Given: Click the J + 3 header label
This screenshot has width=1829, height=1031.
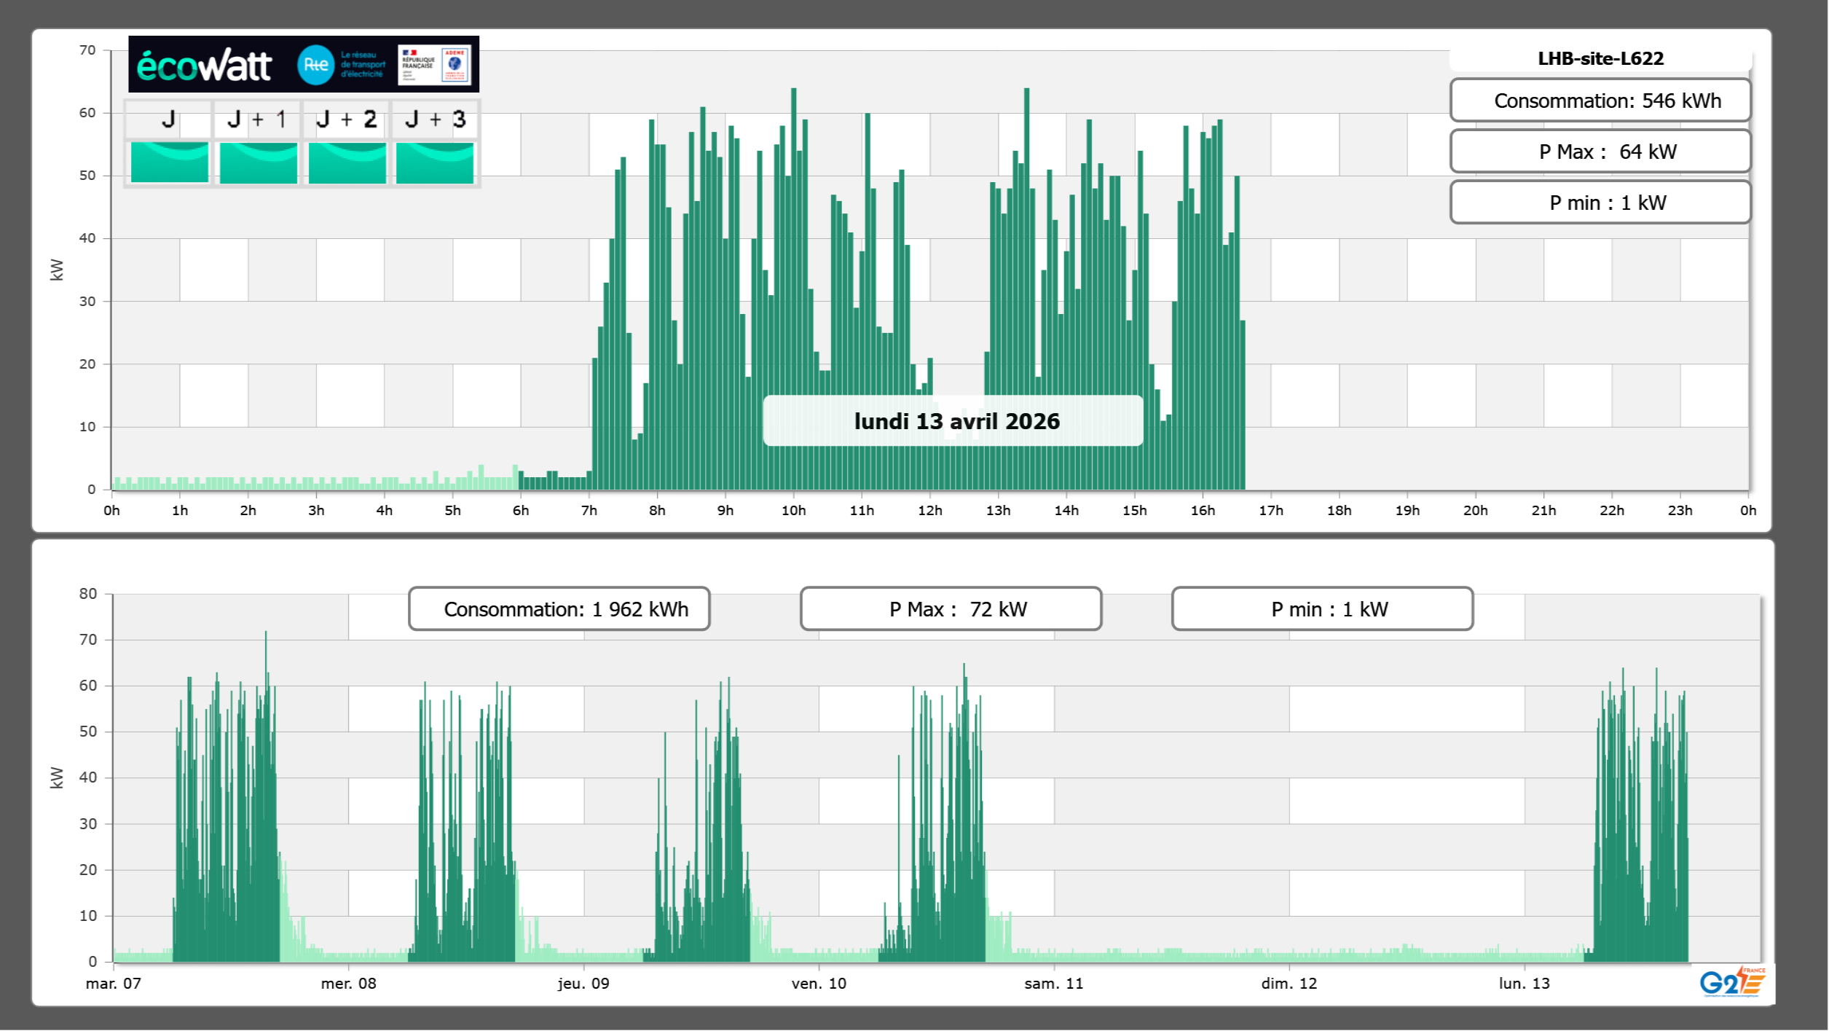Looking at the screenshot, I should (x=435, y=119).
